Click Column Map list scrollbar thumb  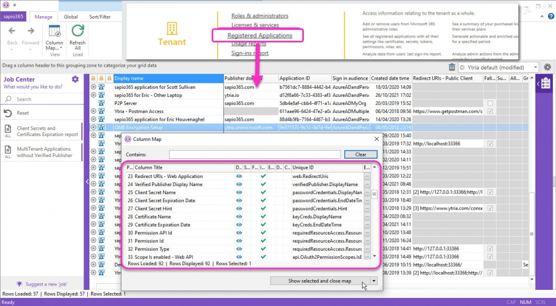tap(374, 194)
